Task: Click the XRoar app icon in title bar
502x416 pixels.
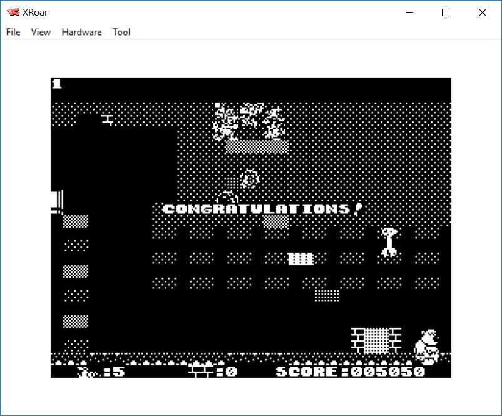Action: tap(13, 13)
